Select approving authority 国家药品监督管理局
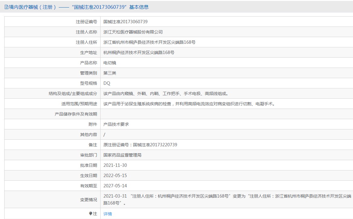This screenshot has width=353, height=219. coord(123,155)
